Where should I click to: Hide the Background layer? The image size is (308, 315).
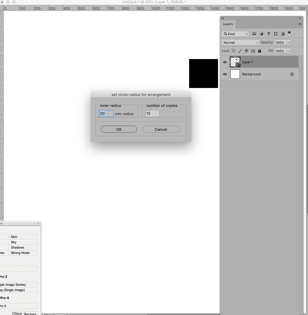click(x=225, y=74)
